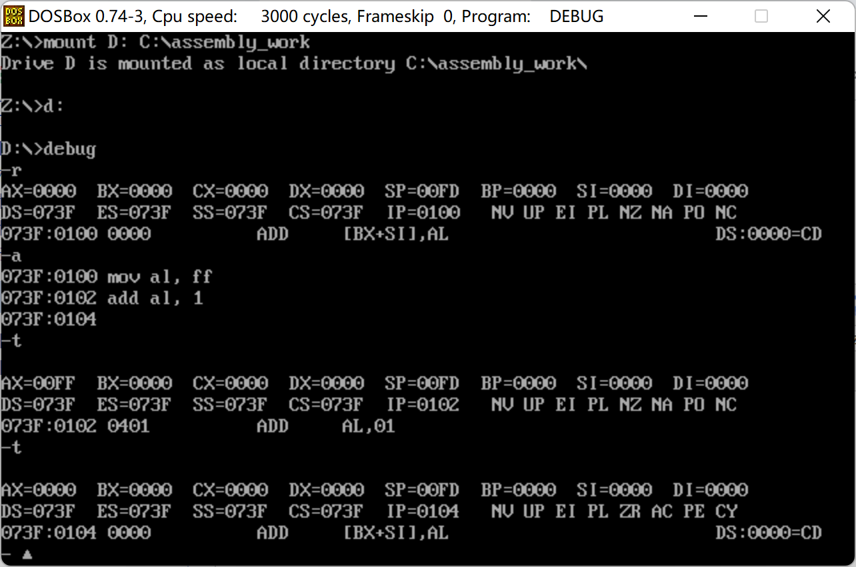Click the 'ZR' zero flag
856x567 pixels.
click(x=630, y=512)
